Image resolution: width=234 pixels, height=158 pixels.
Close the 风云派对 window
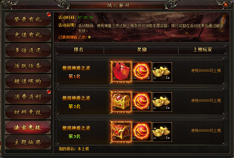226,5
